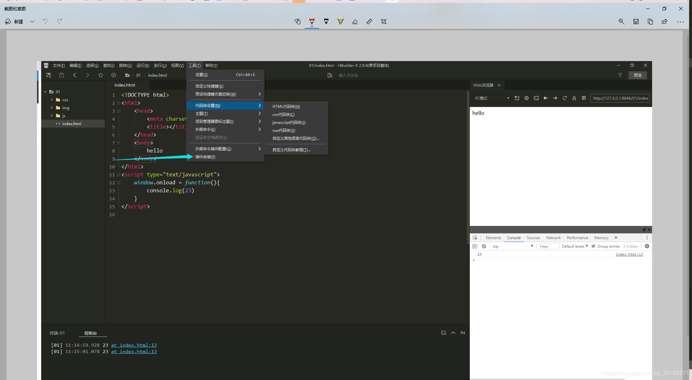
Task: Activate the image crop tool
Action: (x=384, y=22)
